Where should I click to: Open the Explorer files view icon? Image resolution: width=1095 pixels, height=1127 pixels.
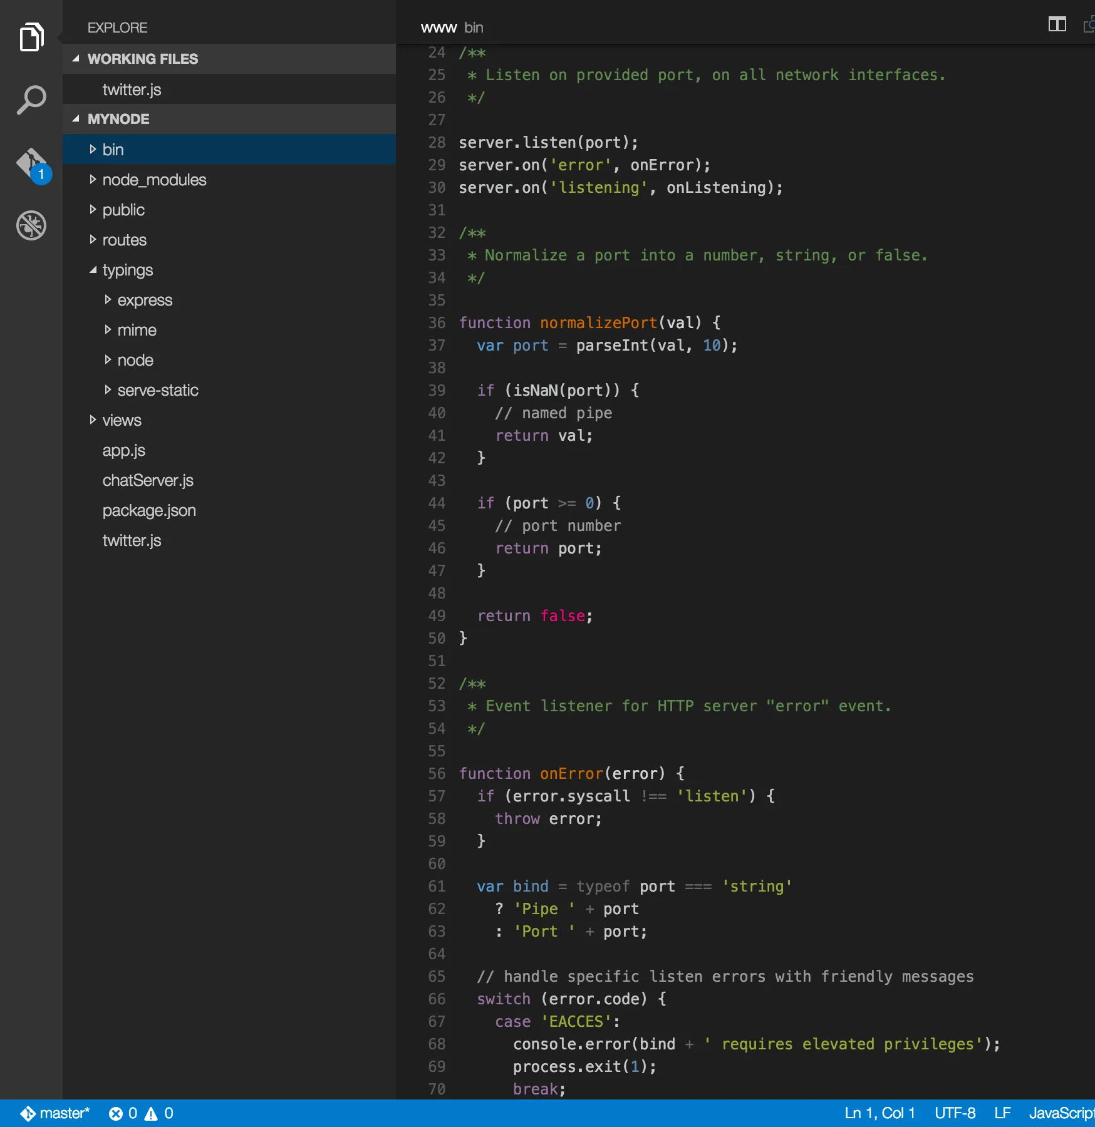click(31, 38)
